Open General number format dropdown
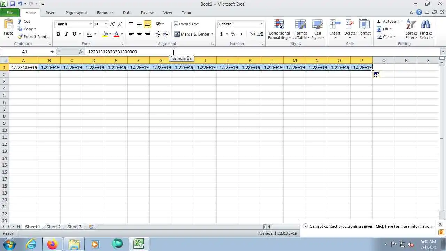 coord(261,24)
